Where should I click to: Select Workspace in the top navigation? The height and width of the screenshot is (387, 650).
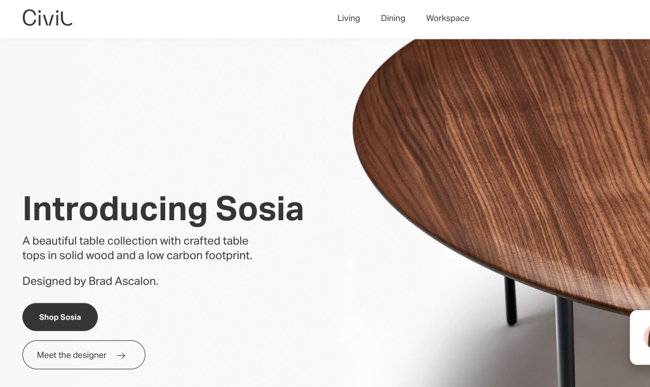448,18
